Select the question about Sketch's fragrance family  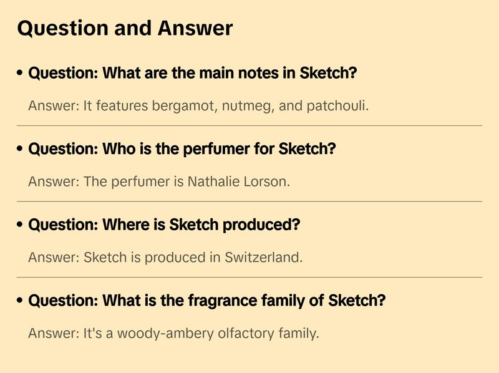pyautogui.click(x=207, y=301)
